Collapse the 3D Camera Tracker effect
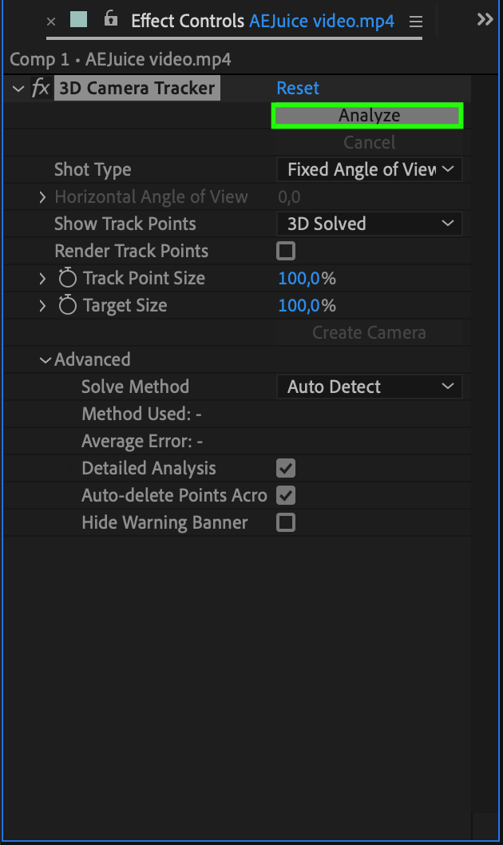 pyautogui.click(x=18, y=89)
